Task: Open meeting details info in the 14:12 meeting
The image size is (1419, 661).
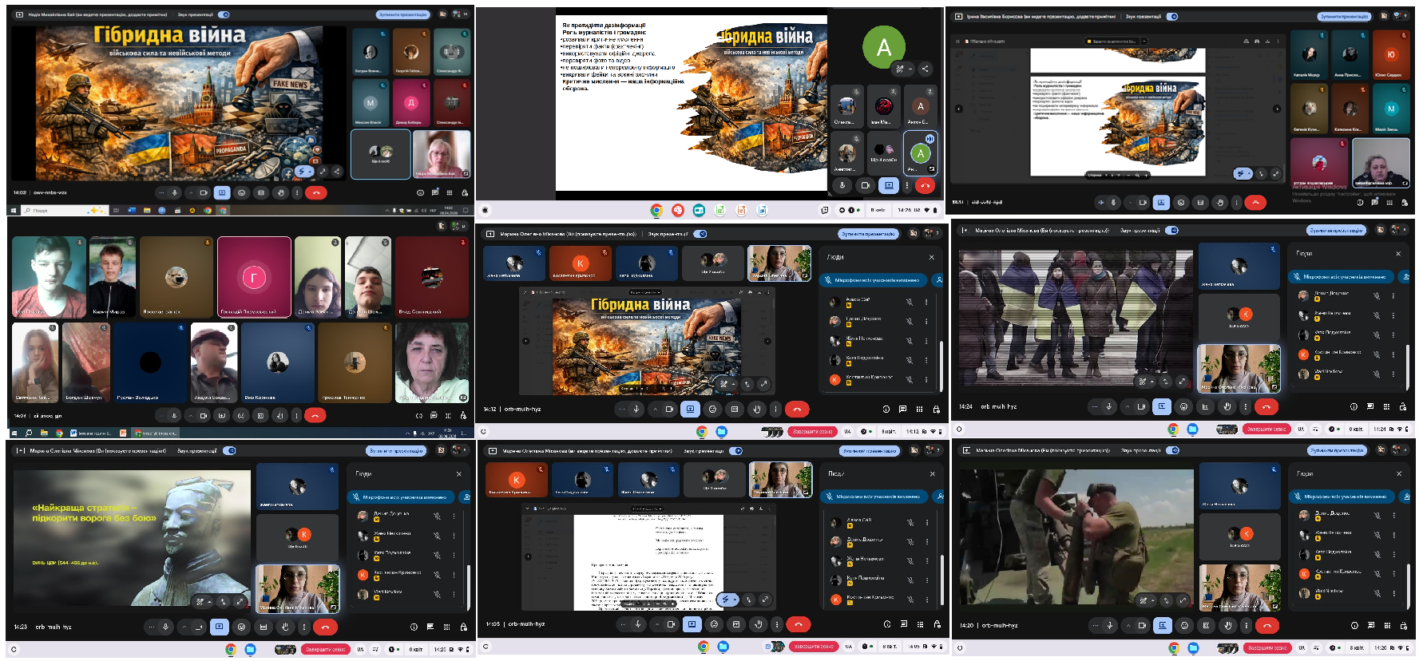Action: click(886, 409)
